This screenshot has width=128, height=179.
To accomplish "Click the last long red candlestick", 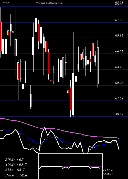I will tap(98, 66).
